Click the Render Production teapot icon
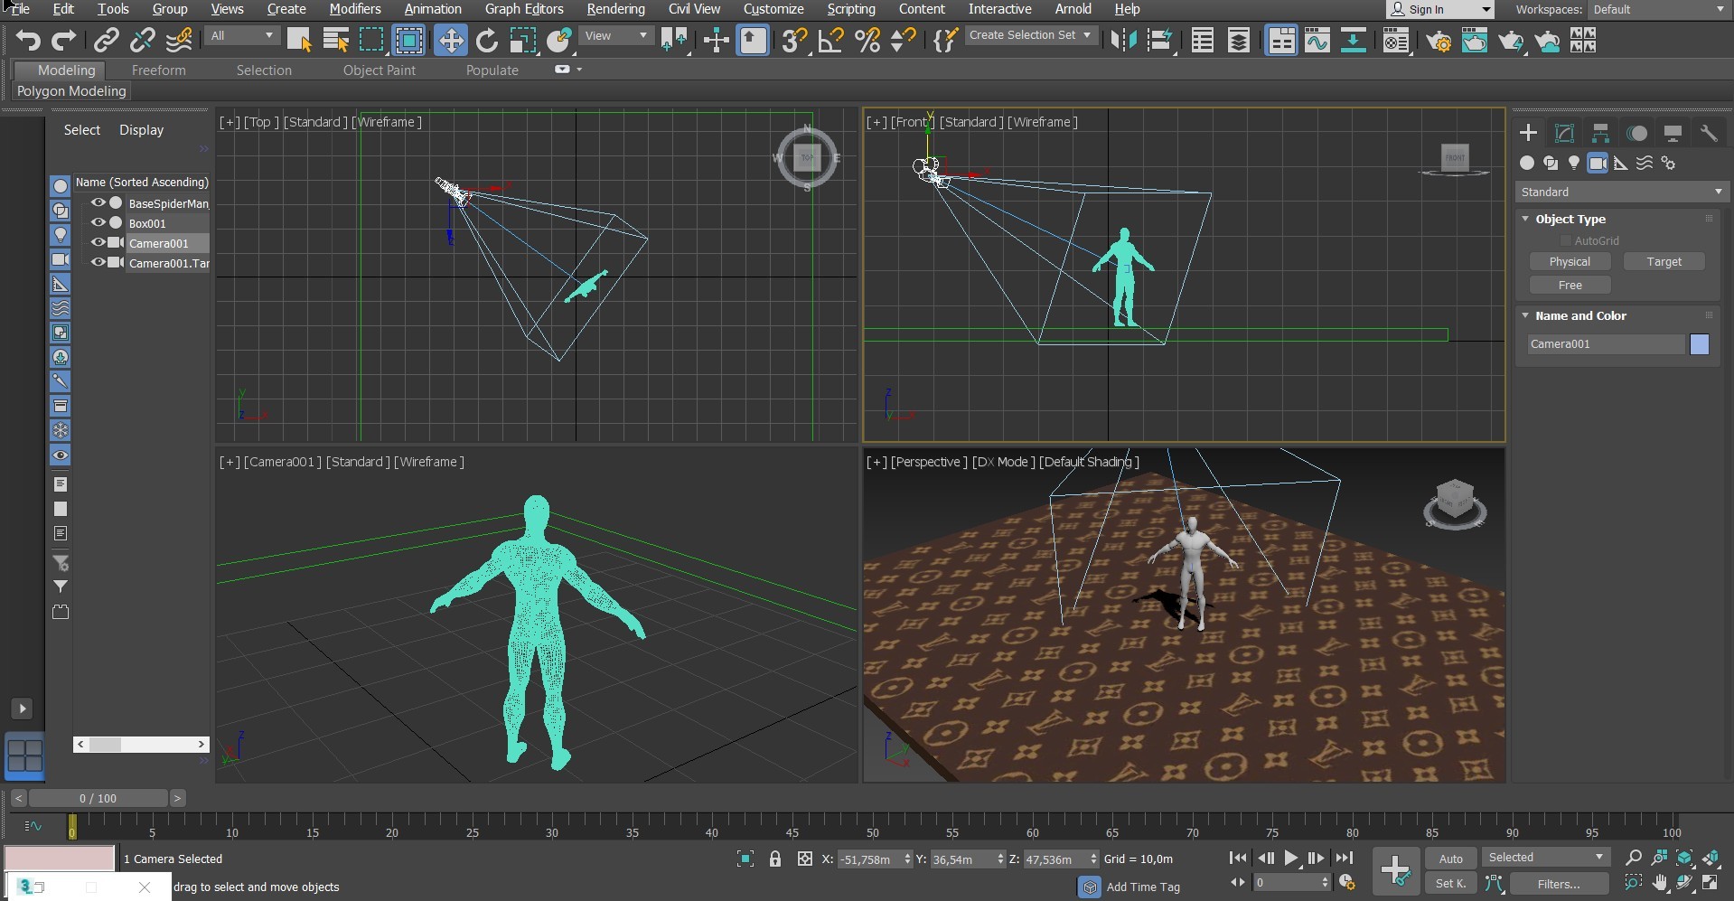 (1511, 40)
